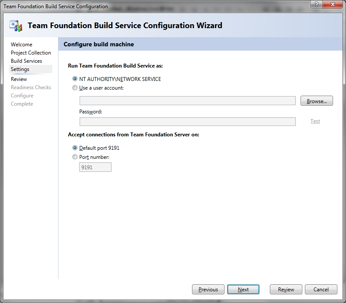Click Readiness Checks in sidebar
This screenshot has height=303, width=346.
(x=31, y=87)
